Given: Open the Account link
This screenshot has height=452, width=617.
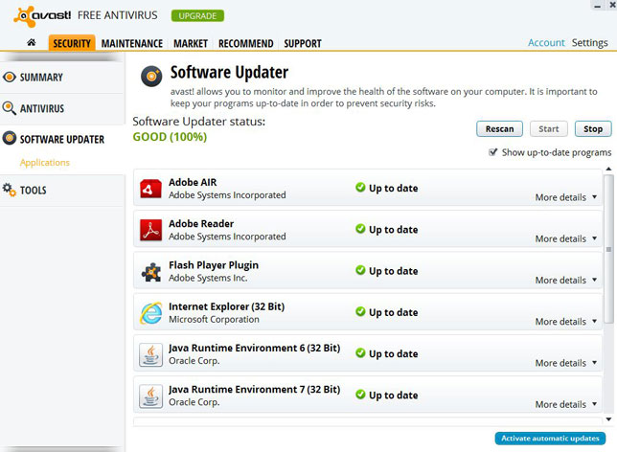Looking at the screenshot, I should coord(546,42).
